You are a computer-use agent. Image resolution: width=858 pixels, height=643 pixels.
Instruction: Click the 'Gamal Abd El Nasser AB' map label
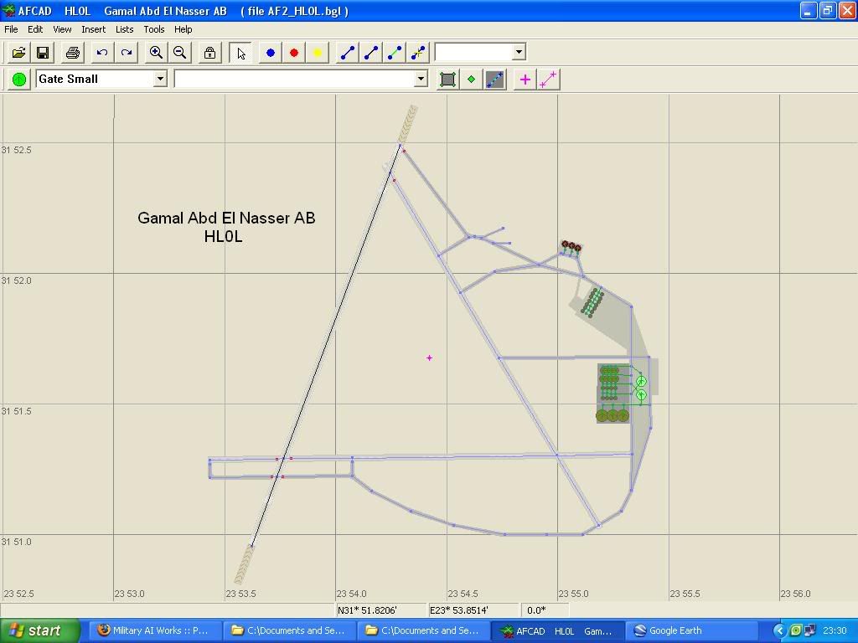pyautogui.click(x=226, y=219)
